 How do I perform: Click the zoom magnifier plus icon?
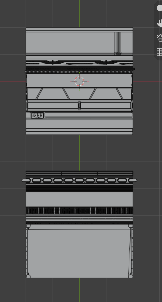click(x=159, y=8)
